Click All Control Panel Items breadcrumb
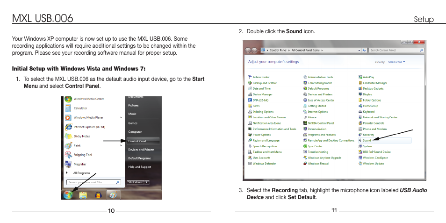The height and width of the screenshot is (223, 446). coord(305,50)
